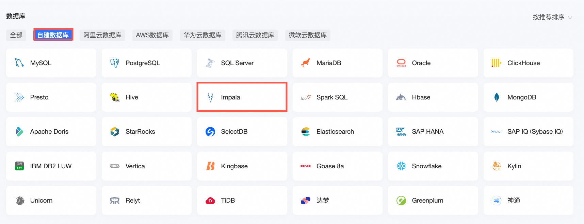Choose the Greenplum label
Viewport: 584px width, 224px height.
coord(427,201)
